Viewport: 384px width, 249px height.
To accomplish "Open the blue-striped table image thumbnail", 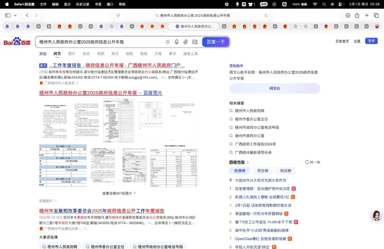I will [x=63, y=165].
